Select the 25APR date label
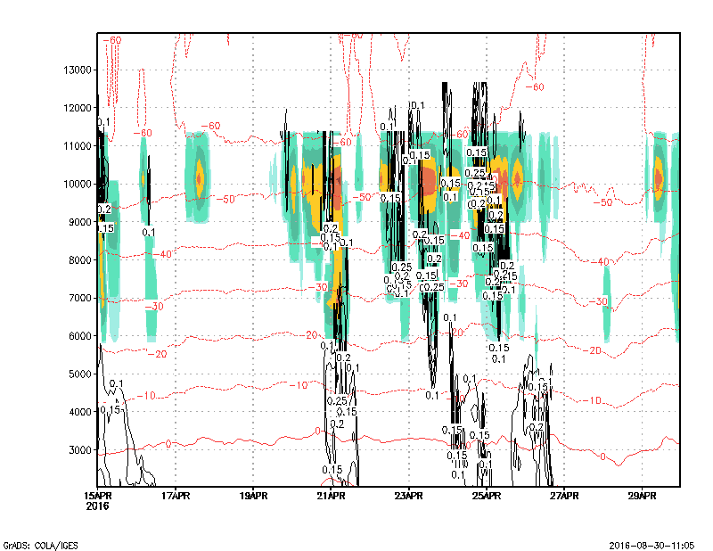Image resolution: width=713 pixels, height=551 pixels. point(487,496)
